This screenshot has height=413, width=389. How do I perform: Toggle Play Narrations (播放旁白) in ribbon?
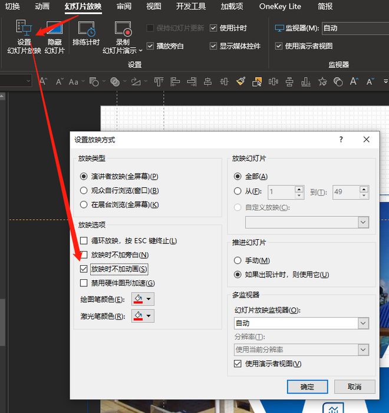point(150,46)
